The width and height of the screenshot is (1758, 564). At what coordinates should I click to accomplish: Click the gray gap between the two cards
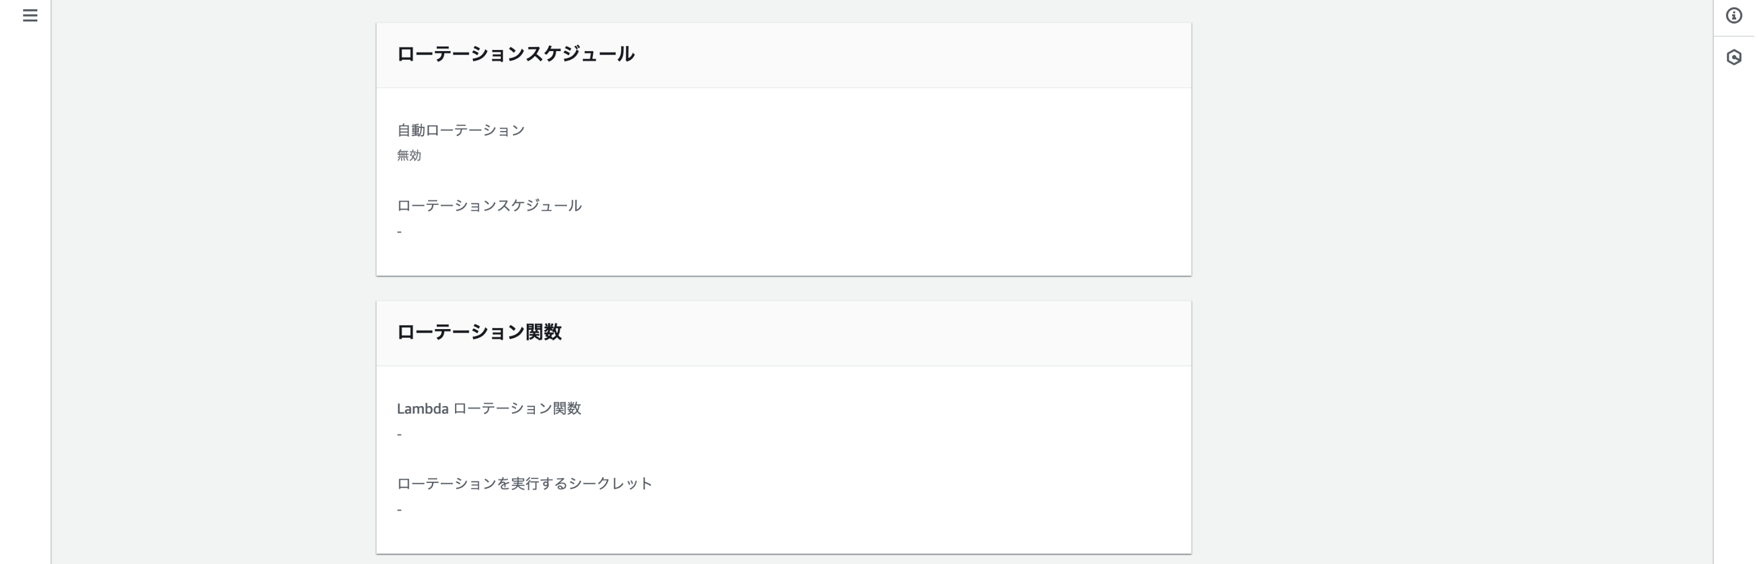coord(784,288)
